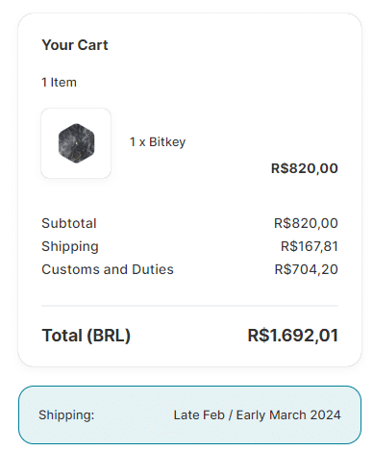Click the bold R$820,00 item price
This screenshot has height=451, width=373.
click(x=305, y=168)
